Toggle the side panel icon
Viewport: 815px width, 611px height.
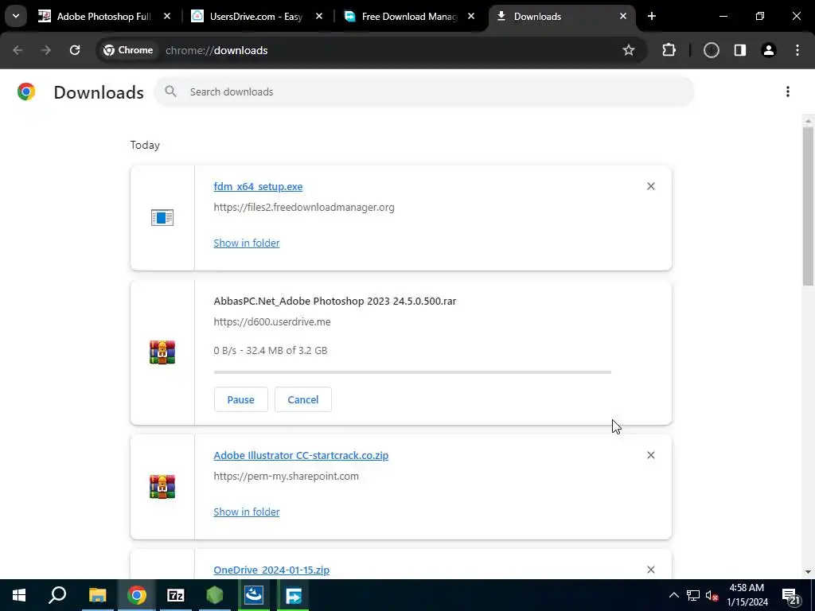[x=740, y=50]
